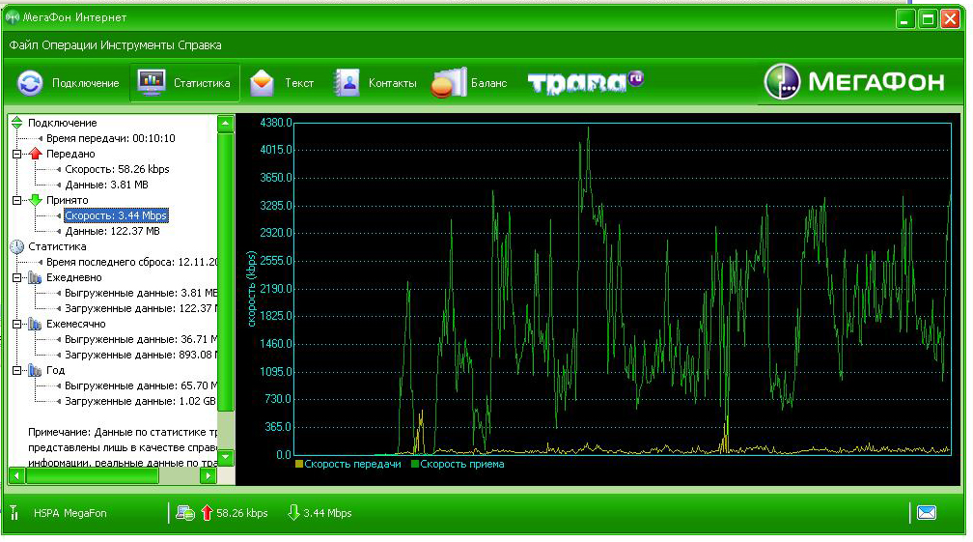Click the yellow Скорость передачи legend swatch
973x542 pixels.
(x=299, y=464)
